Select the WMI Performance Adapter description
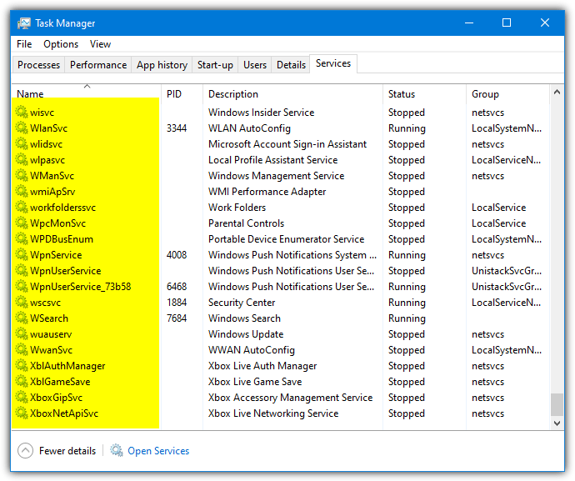The width and height of the screenshot is (575, 481). [x=267, y=192]
